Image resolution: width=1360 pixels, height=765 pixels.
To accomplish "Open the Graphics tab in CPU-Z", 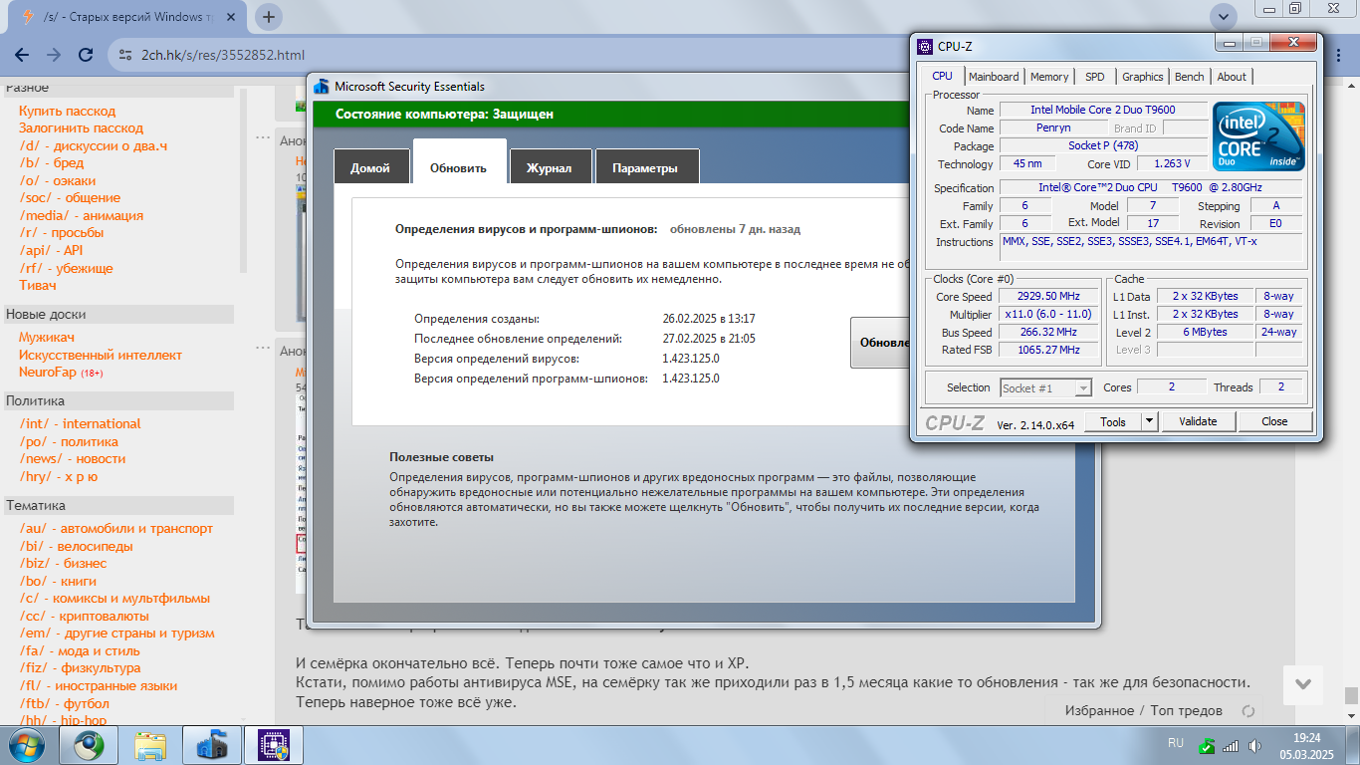I will tap(1143, 77).
